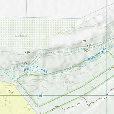The width and height of the screenshot is (114, 114).
Task: Click the dashed river channel junction at left
Action: point(7,73)
